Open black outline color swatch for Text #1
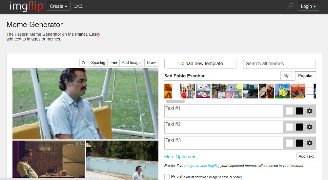The width and height of the screenshot is (328, 180). (x=299, y=111)
